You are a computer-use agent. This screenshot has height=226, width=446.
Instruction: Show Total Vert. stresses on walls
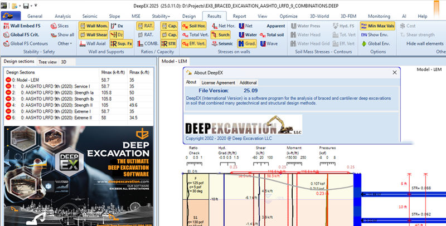(x=195, y=35)
